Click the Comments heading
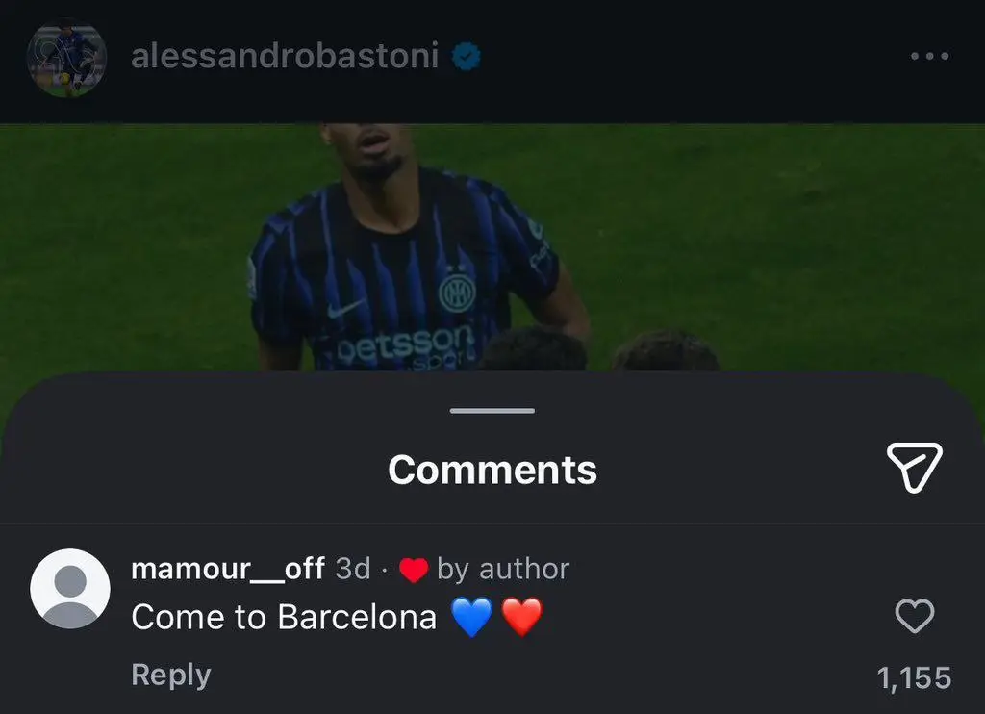This screenshot has width=985, height=714. 492,470
